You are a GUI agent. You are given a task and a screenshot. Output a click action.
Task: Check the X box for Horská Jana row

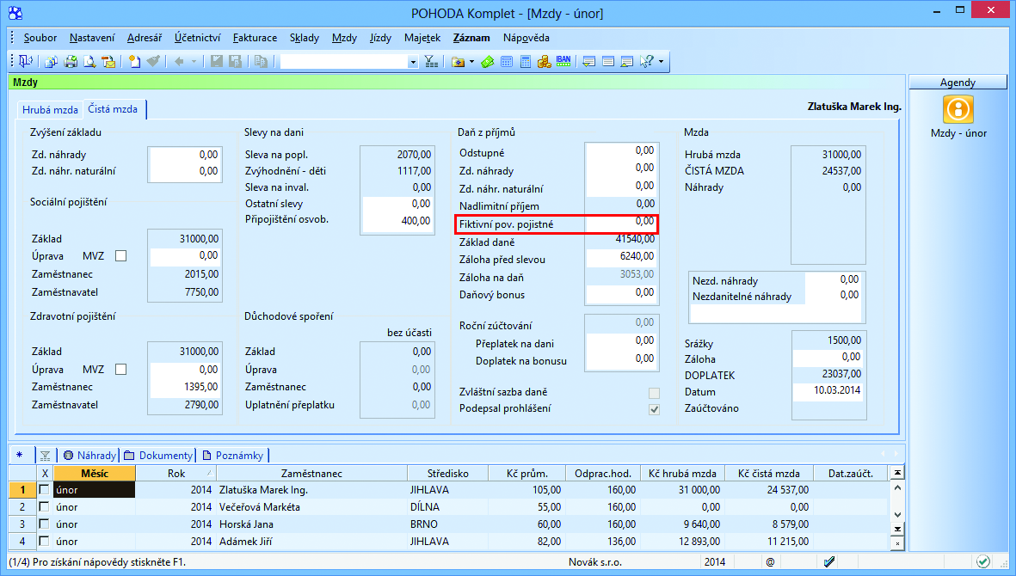(x=44, y=524)
